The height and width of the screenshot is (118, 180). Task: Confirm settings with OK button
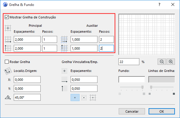[x=162, y=111]
